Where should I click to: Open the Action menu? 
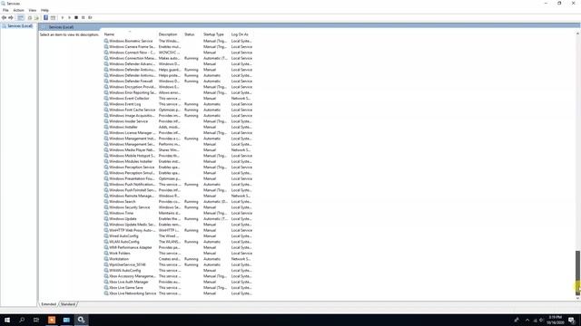click(x=18, y=10)
